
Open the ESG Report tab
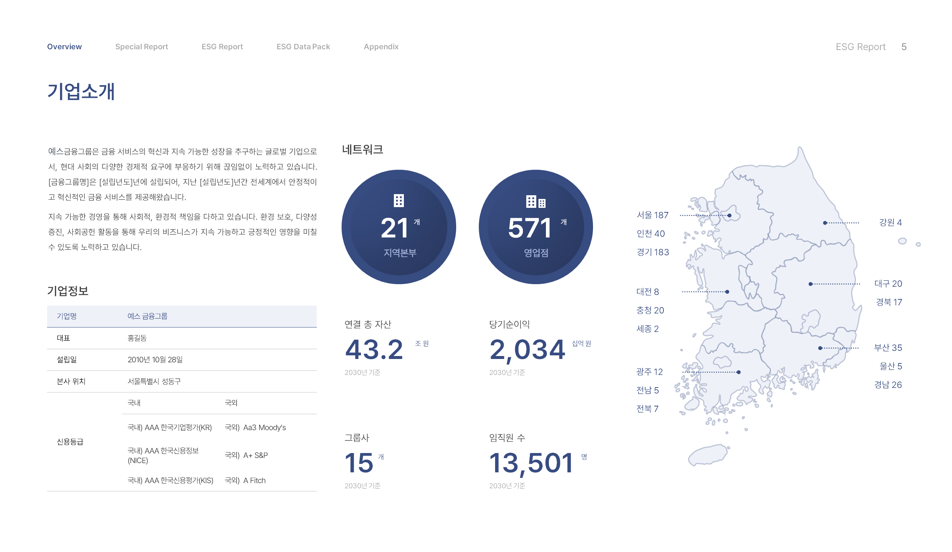[222, 47]
